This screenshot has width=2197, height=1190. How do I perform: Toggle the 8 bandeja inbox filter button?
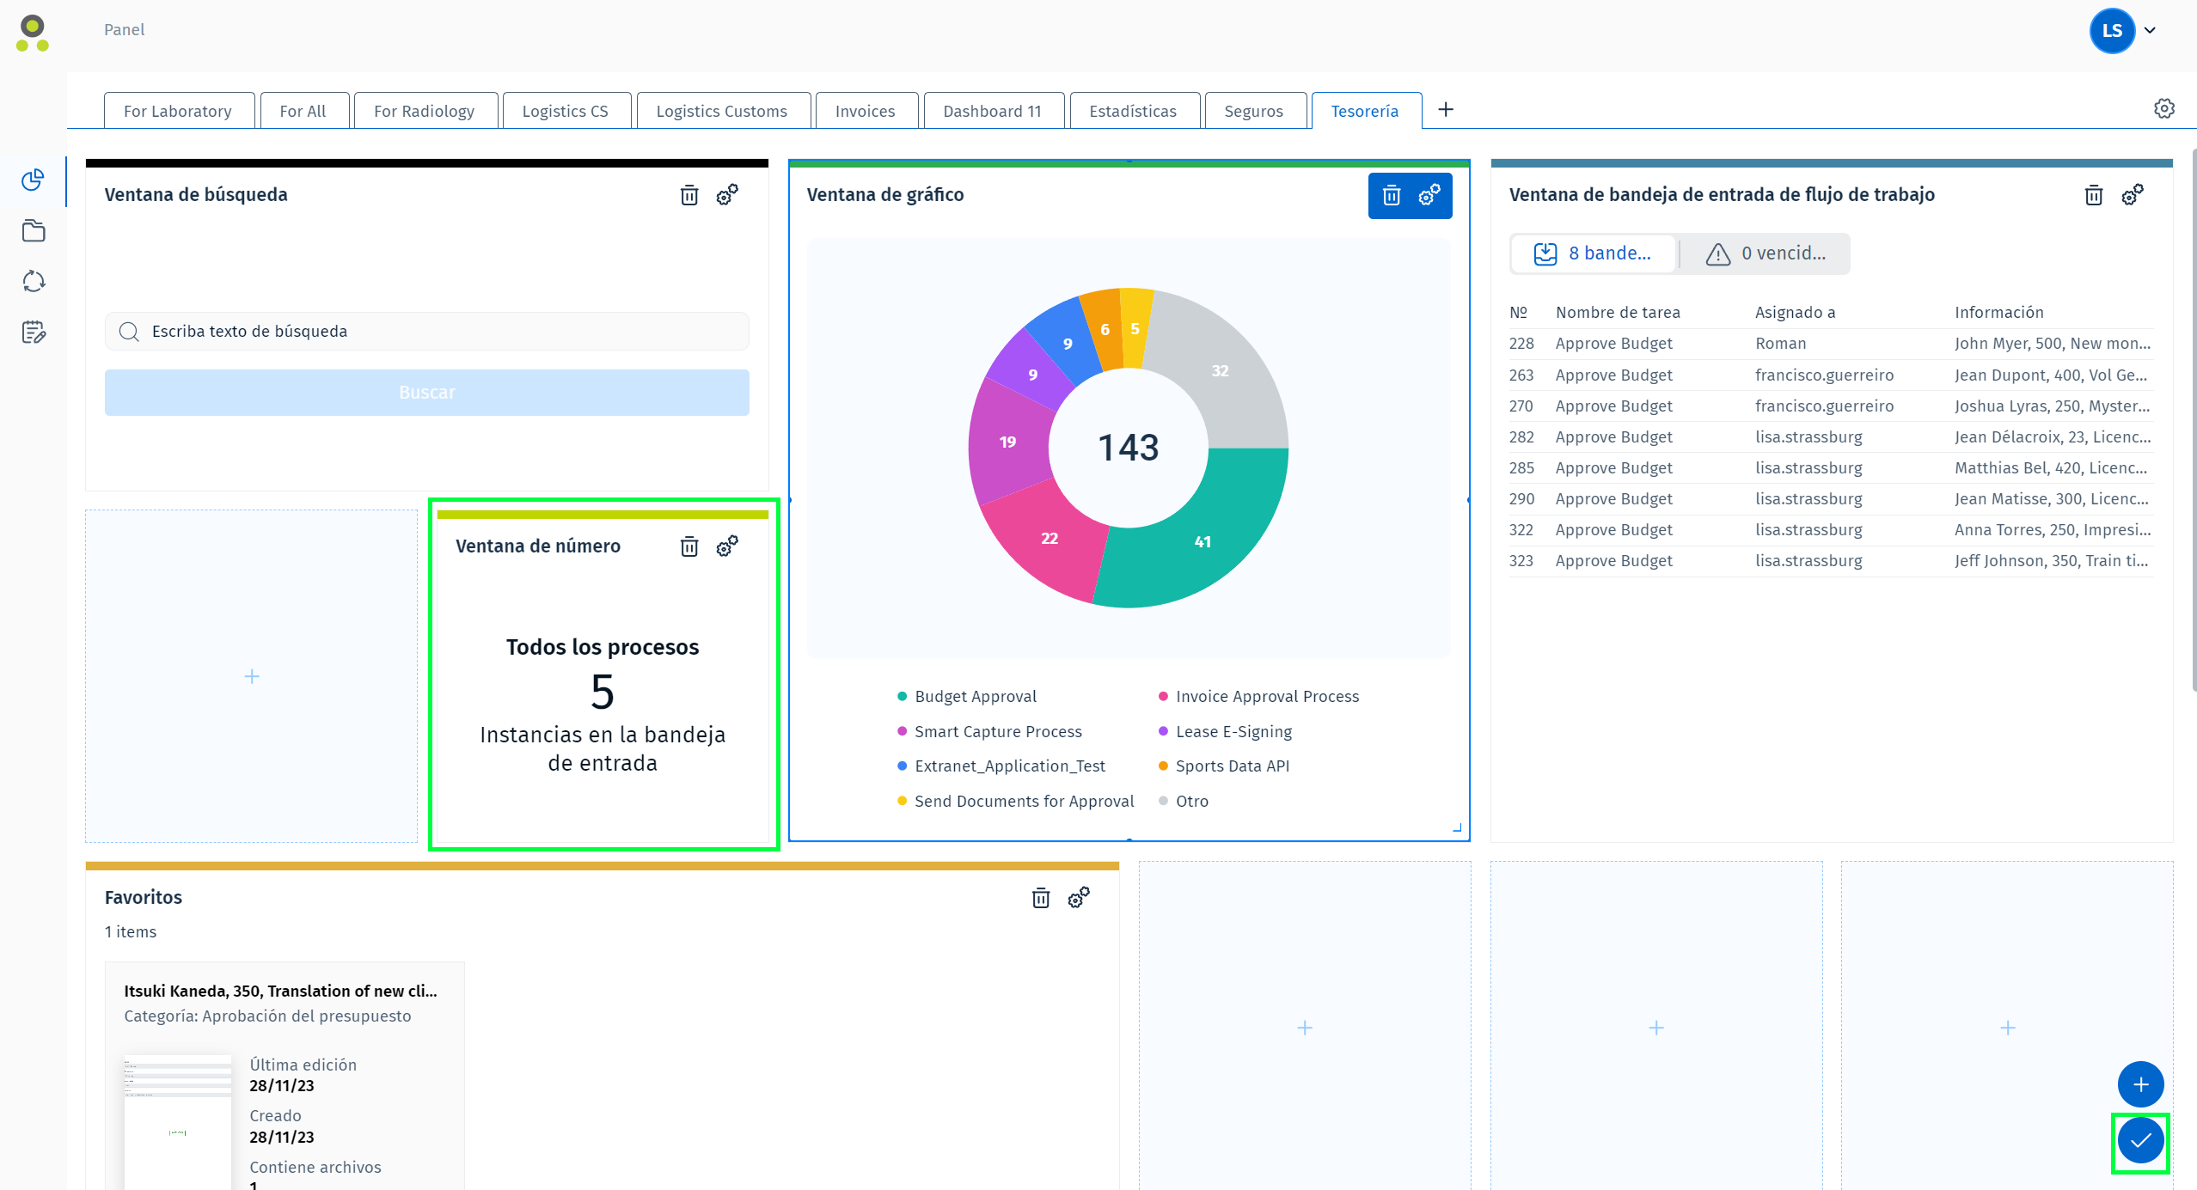click(x=1596, y=253)
